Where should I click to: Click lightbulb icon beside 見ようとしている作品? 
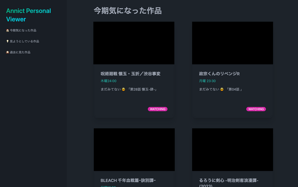tap(7, 41)
